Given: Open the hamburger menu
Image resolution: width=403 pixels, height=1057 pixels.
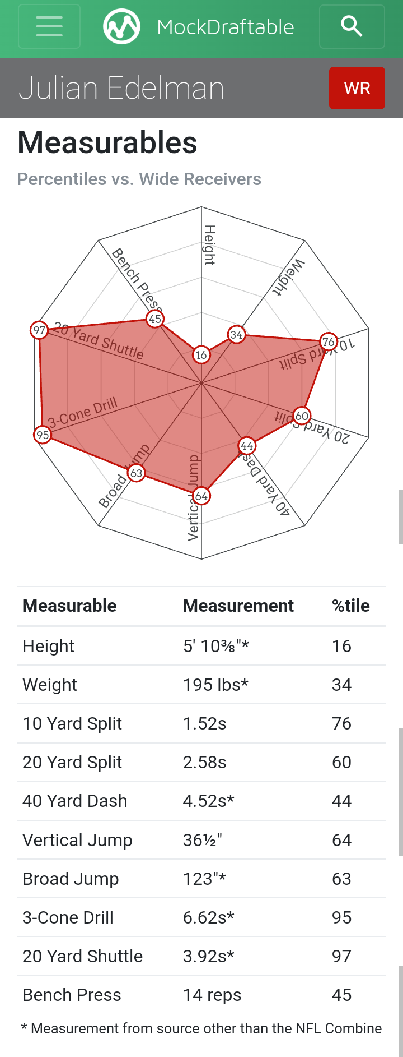Looking at the screenshot, I should pos(49,26).
